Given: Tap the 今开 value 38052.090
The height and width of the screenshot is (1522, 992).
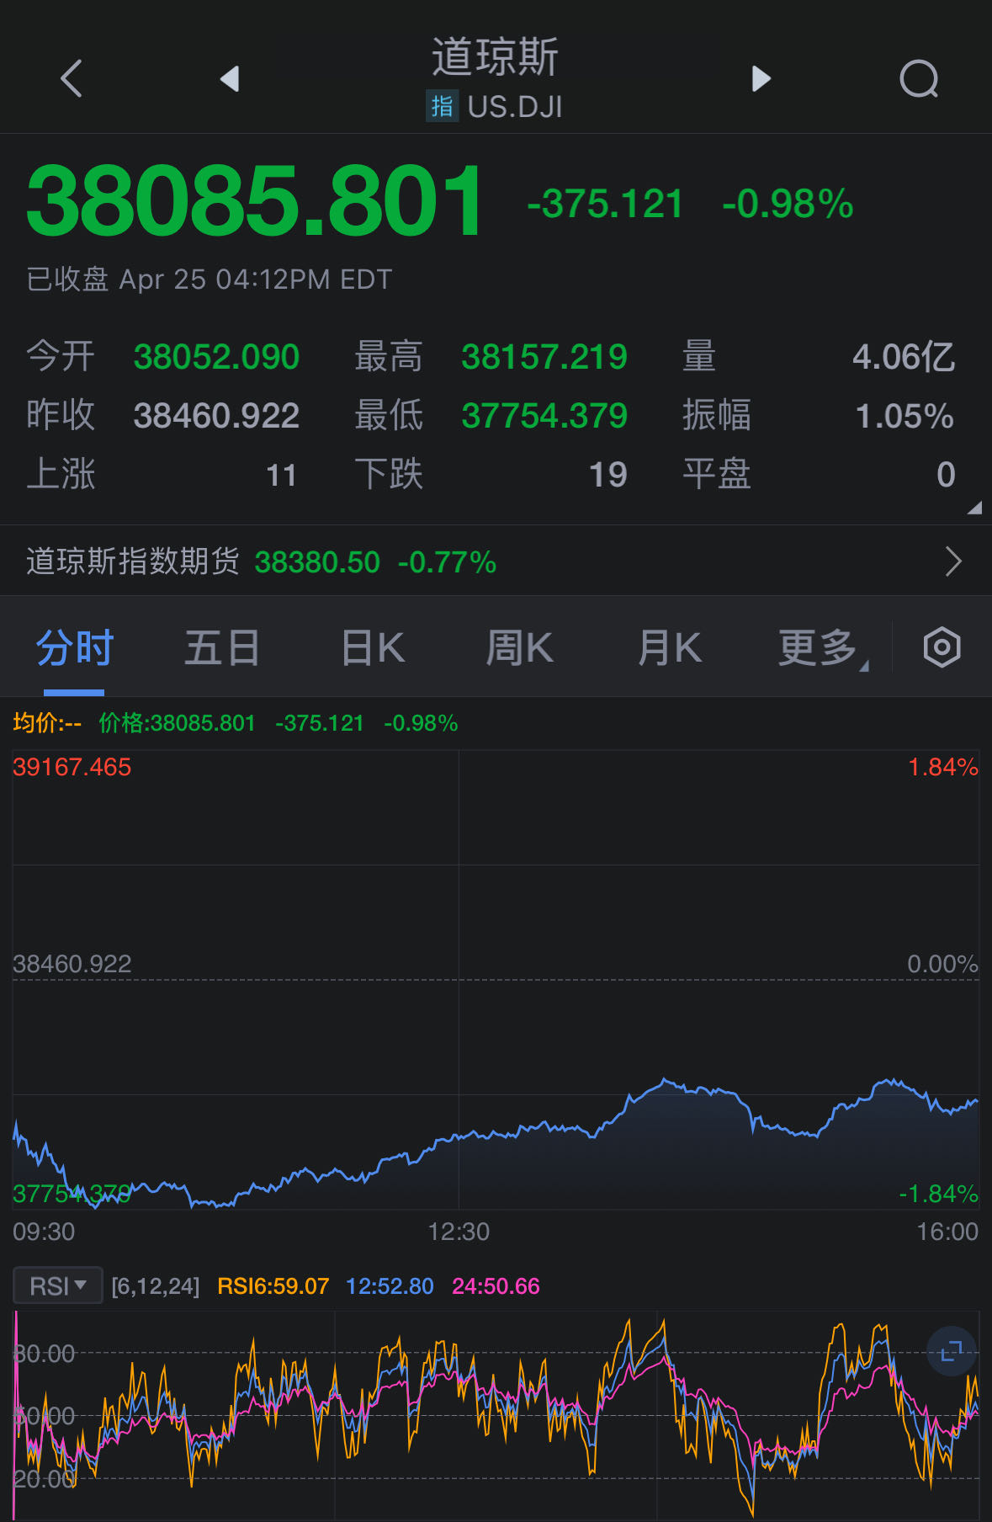Looking at the screenshot, I should click(x=216, y=357).
